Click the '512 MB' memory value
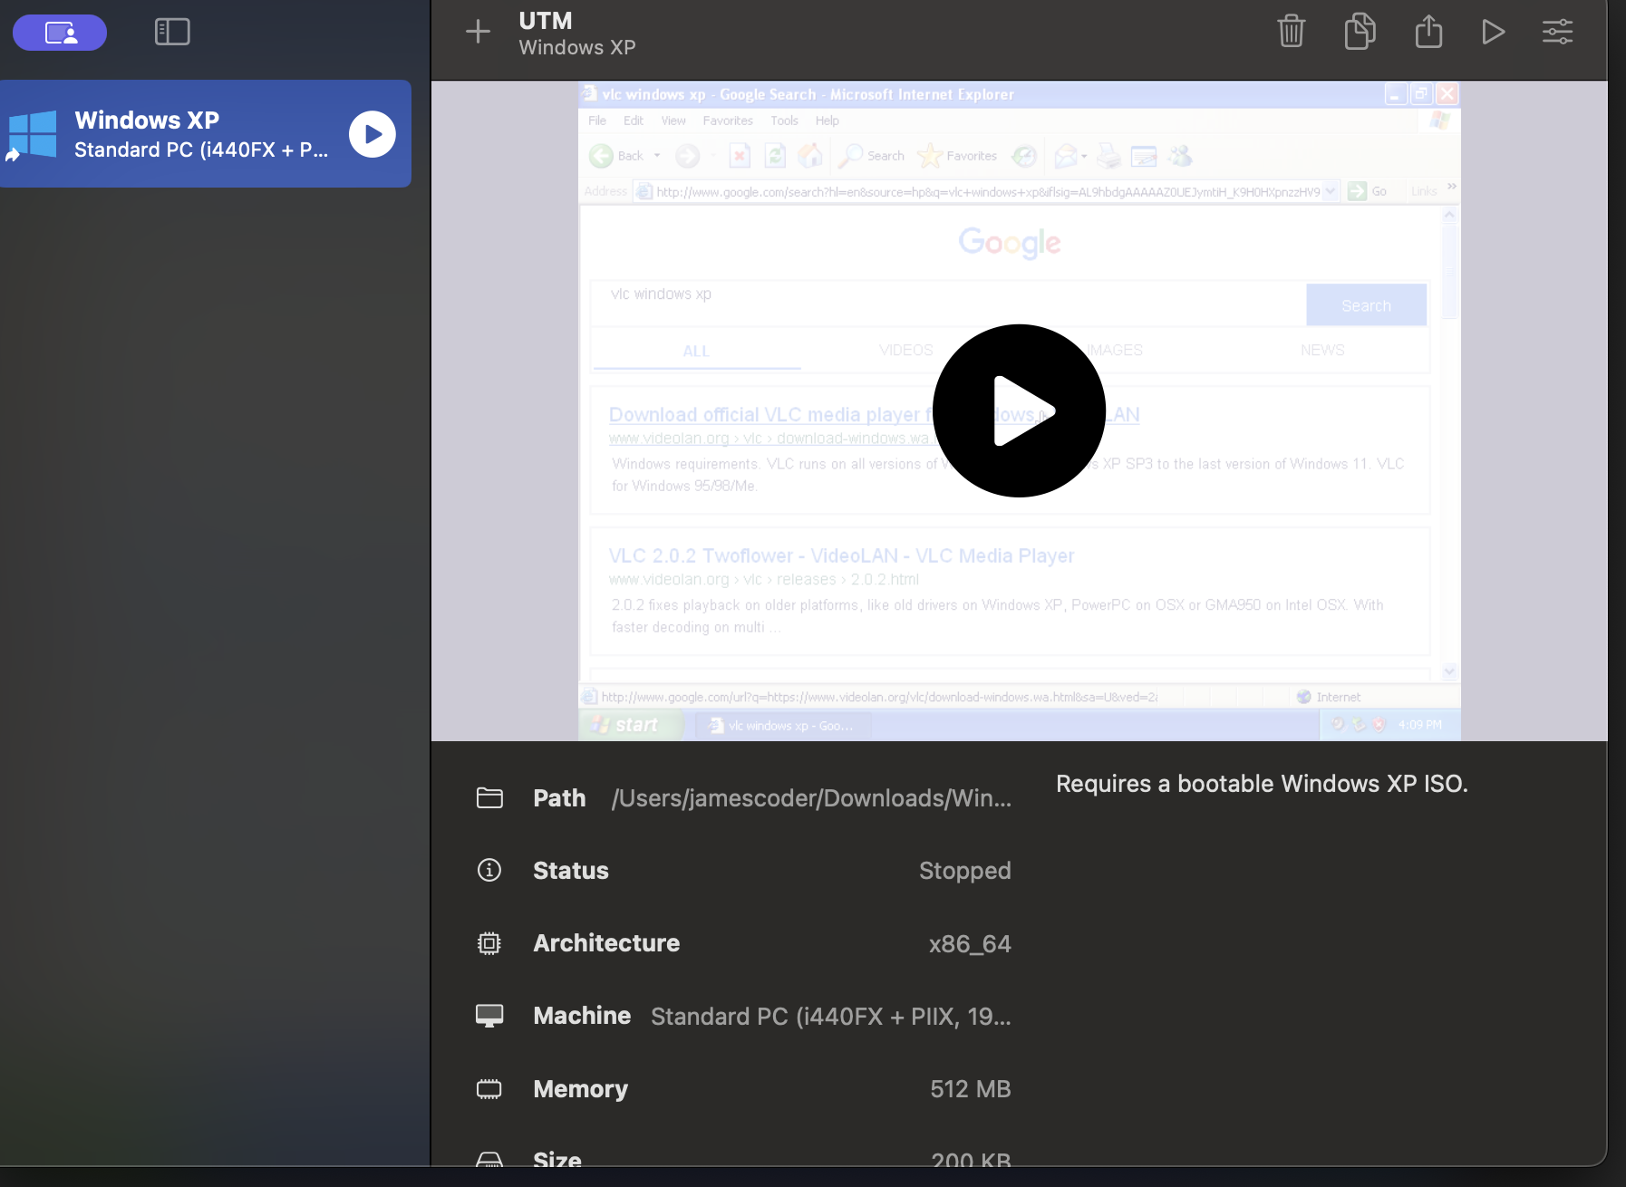The height and width of the screenshot is (1187, 1626). point(971,1089)
